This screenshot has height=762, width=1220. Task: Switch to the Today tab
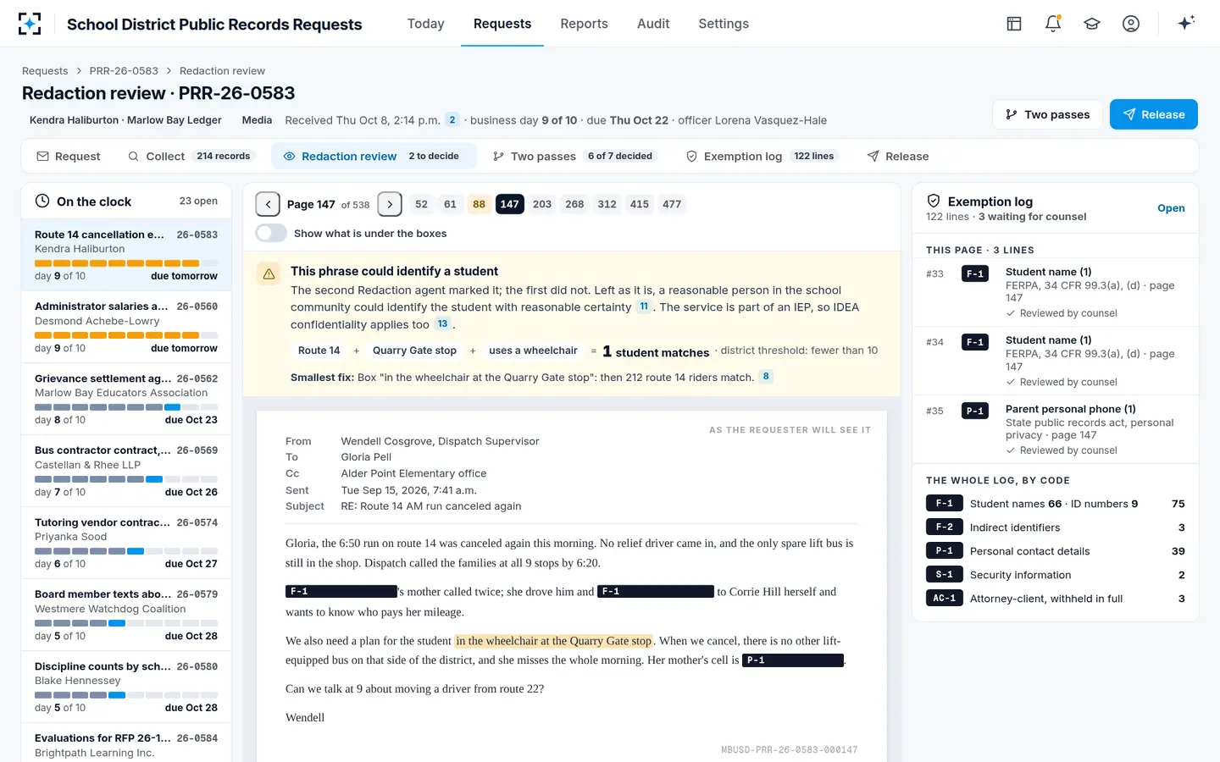[x=425, y=24]
